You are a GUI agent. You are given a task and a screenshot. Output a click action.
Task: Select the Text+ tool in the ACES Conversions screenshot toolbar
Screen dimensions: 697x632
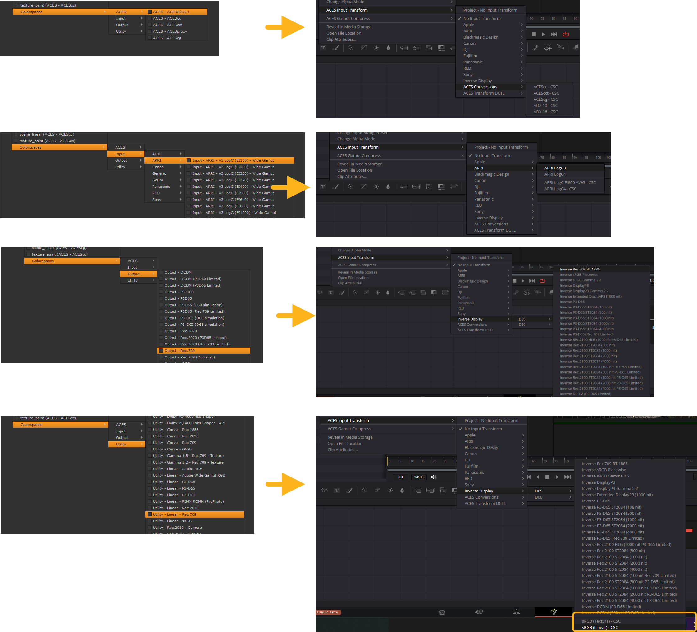click(323, 48)
